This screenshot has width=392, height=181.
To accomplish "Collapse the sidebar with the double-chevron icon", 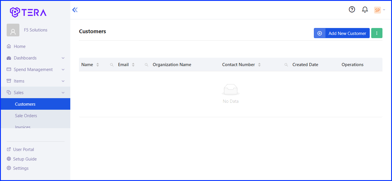I will (x=75, y=10).
